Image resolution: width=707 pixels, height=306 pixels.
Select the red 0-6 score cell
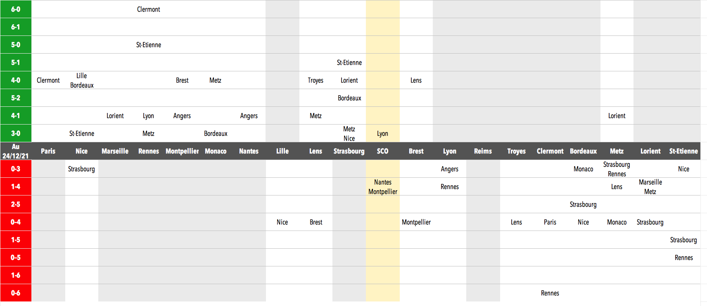click(x=16, y=293)
